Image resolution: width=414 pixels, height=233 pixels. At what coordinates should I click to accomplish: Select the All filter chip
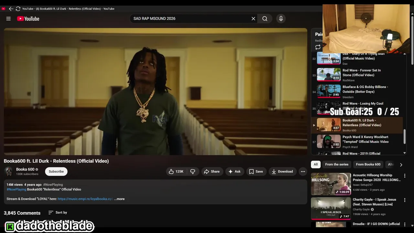point(316,164)
